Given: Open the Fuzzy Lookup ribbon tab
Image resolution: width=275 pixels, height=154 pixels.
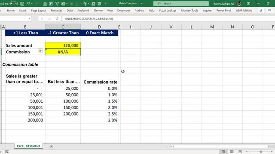Looking at the screenshot, I should (168, 10).
